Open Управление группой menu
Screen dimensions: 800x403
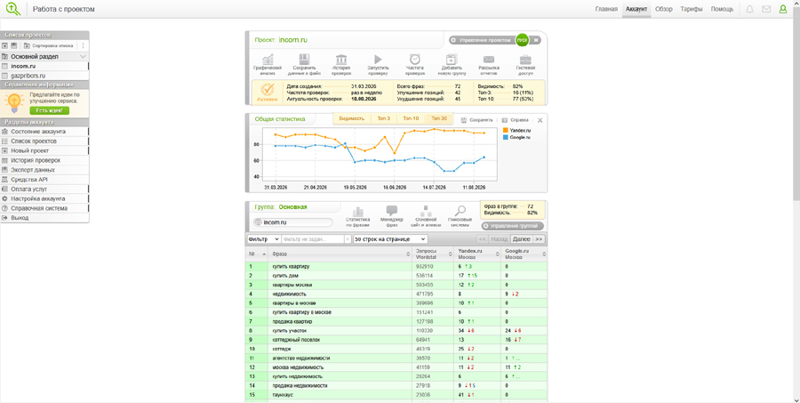tap(513, 226)
